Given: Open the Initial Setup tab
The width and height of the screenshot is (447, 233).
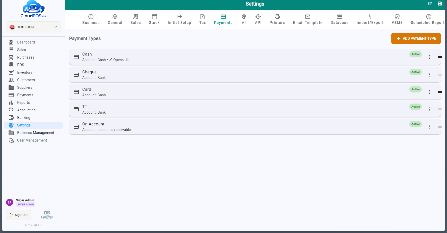Looking at the screenshot, I should coord(179,19).
